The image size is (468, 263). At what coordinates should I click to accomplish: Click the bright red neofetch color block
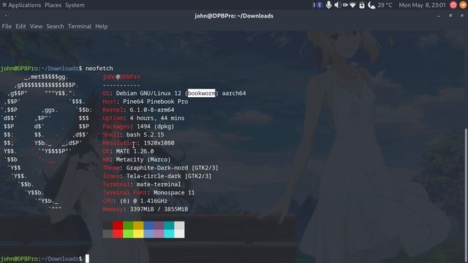tap(118, 234)
